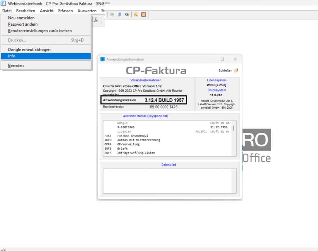The image size is (318, 251).
Task: Open the Auswerten menu
Action: click(x=87, y=11)
